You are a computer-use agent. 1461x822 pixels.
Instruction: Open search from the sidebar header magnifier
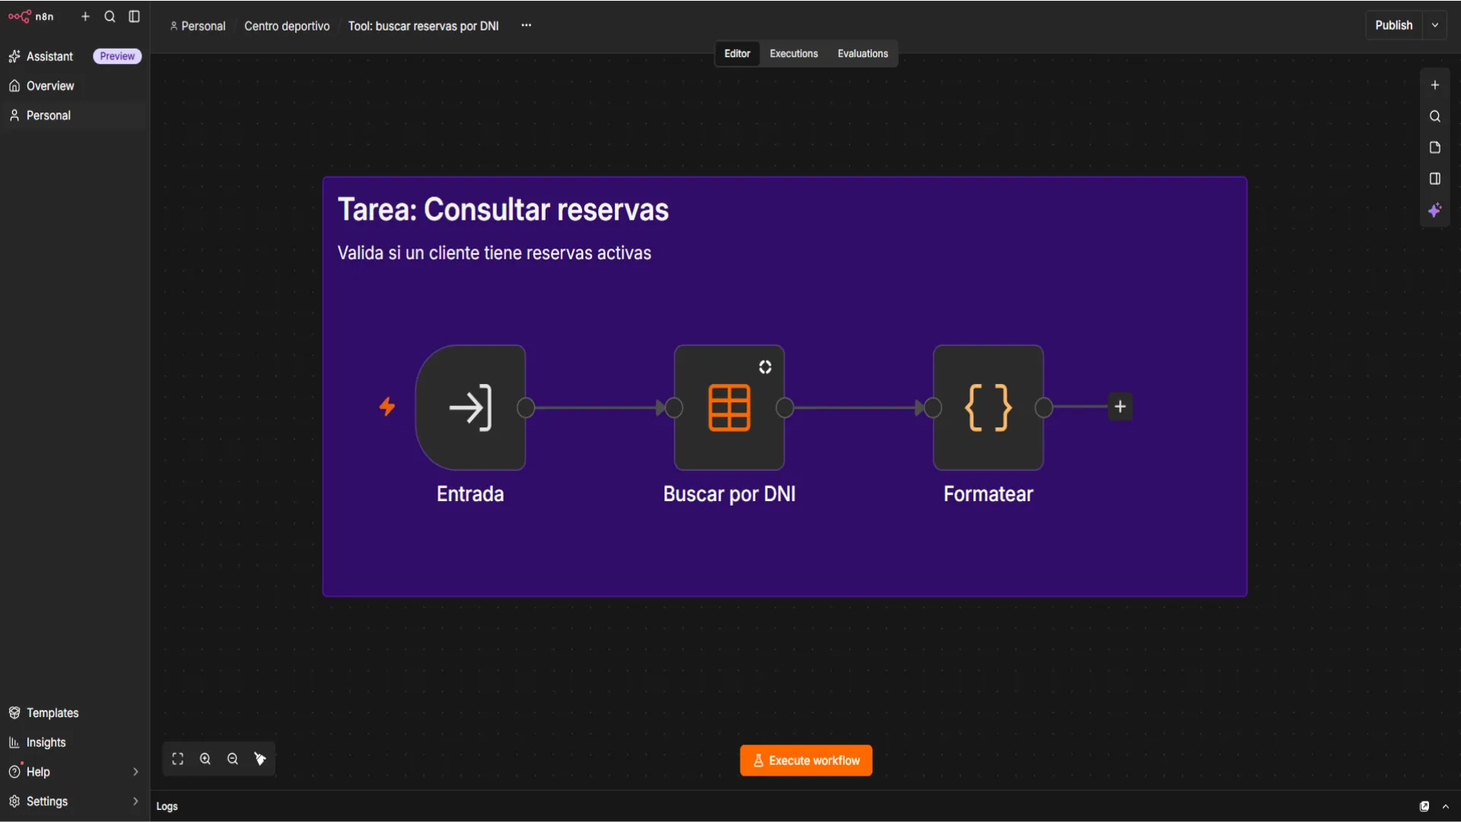click(110, 16)
